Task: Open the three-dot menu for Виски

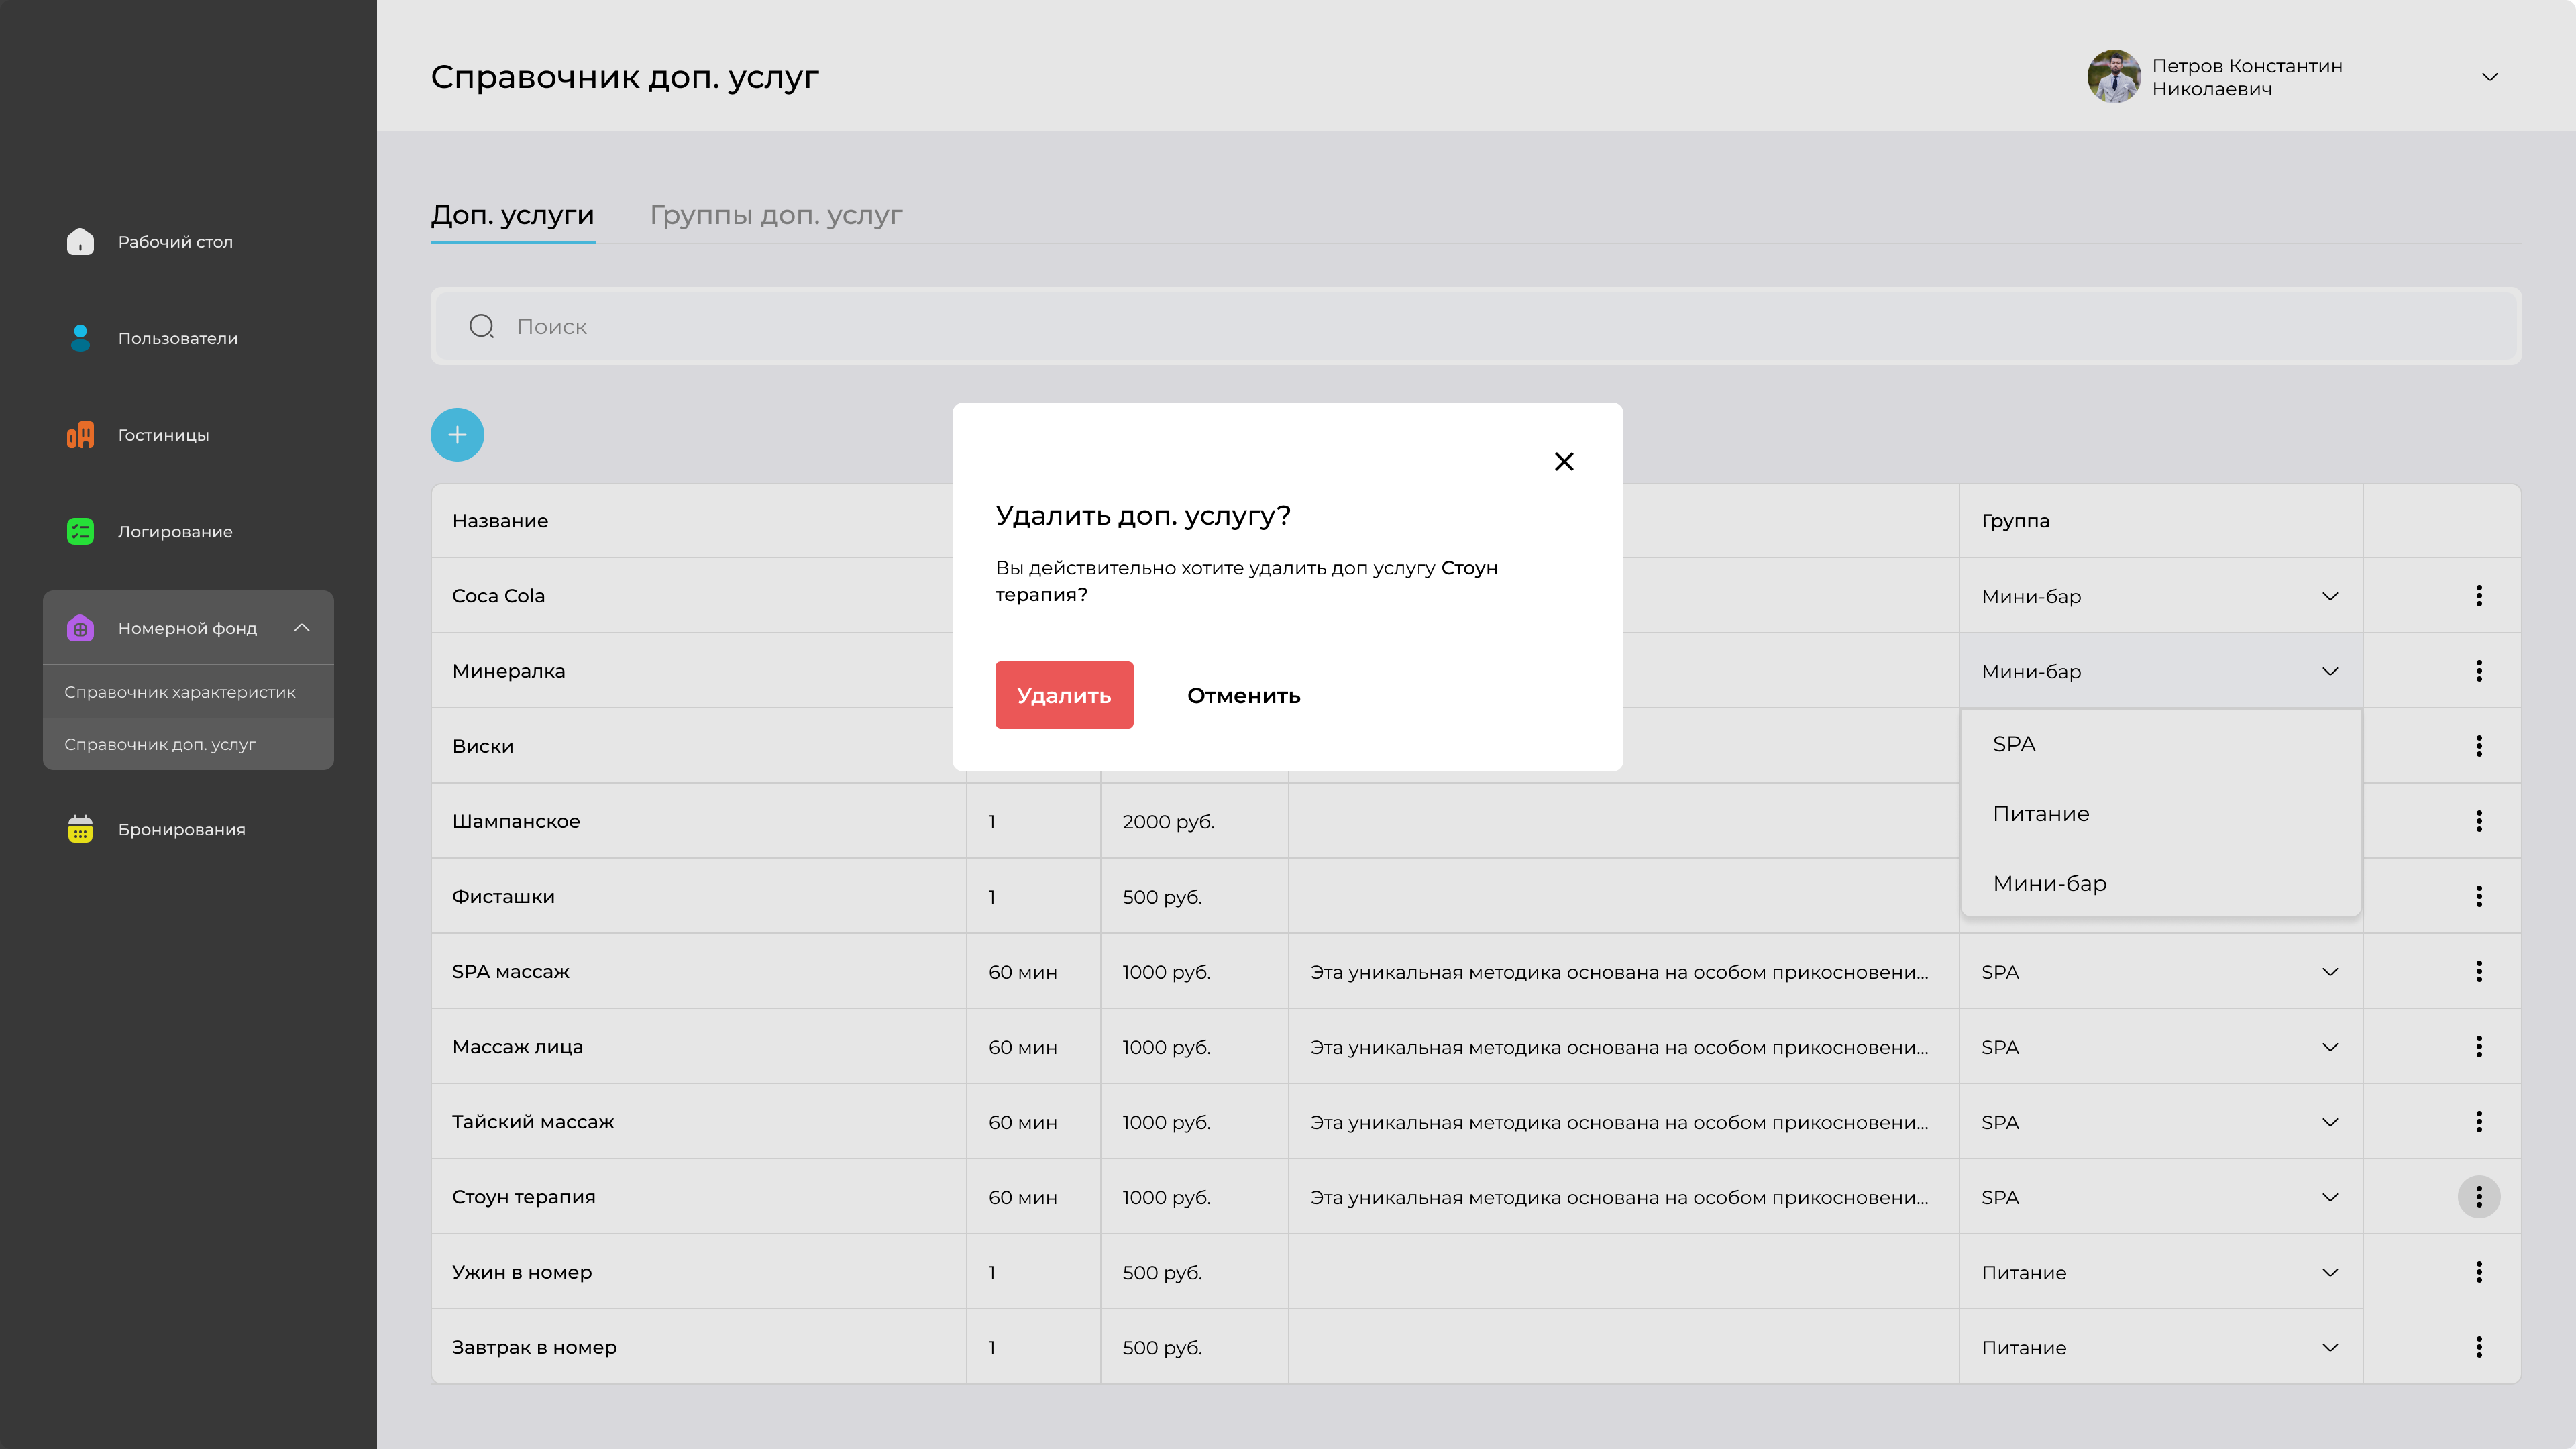Action: point(2479,746)
